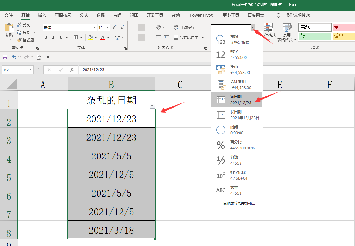355x246 pixels.
Task: Open filter dropdown on 杂乱的日期 header
Action: [152, 106]
